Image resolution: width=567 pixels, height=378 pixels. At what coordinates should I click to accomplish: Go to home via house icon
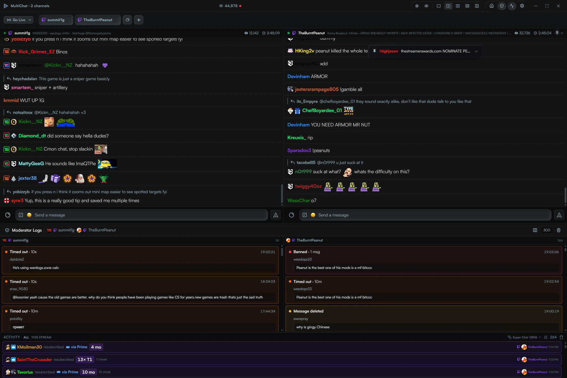point(491,6)
